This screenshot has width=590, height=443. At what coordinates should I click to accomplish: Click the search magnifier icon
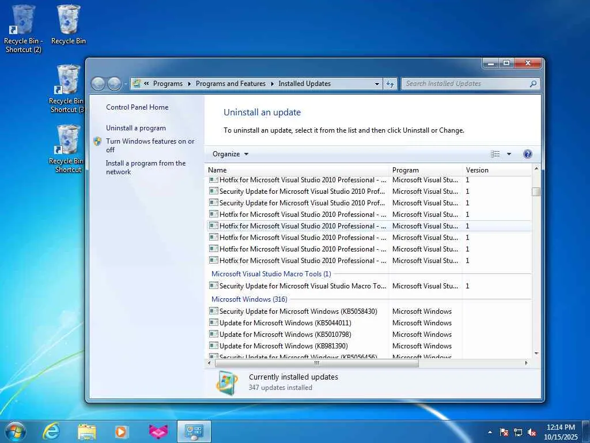tap(533, 84)
